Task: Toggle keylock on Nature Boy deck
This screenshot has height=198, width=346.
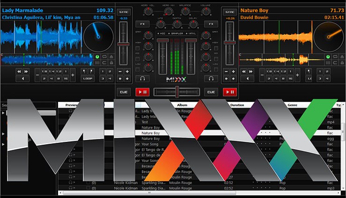Action: [342, 63]
